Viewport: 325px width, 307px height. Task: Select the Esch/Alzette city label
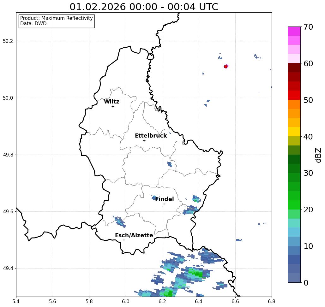click(134, 235)
